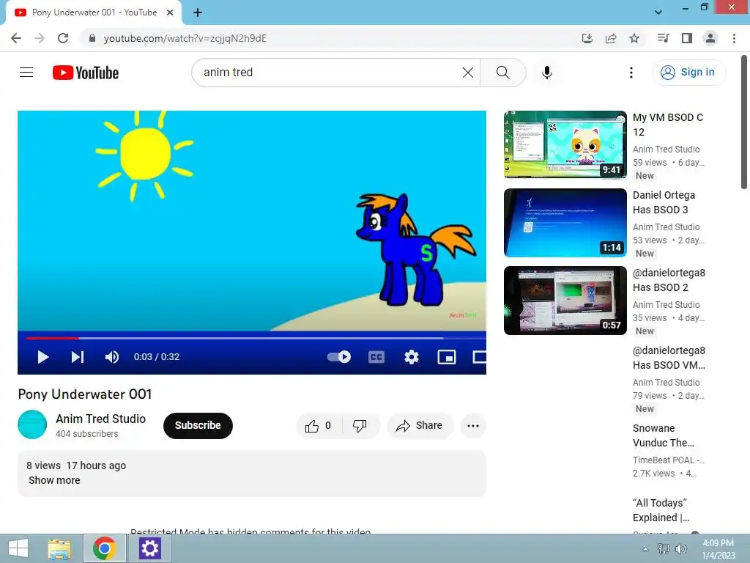The height and width of the screenshot is (563, 750).
Task: Like the video with thumbs up
Action: click(319, 426)
